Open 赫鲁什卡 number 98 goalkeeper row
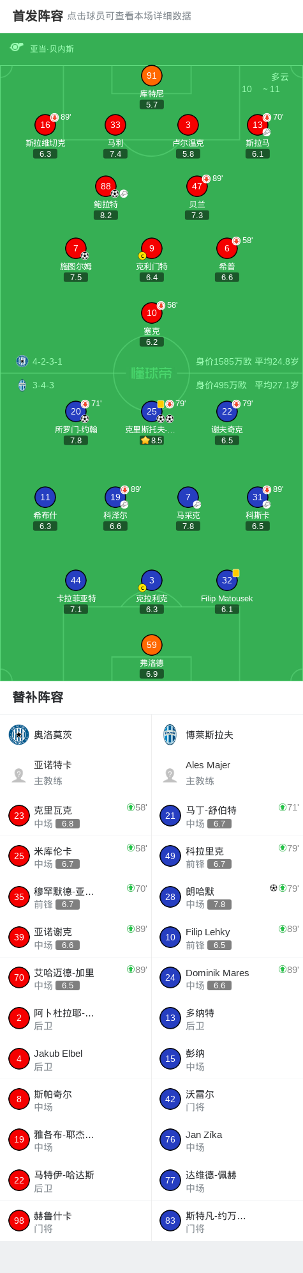 click(x=76, y=1221)
